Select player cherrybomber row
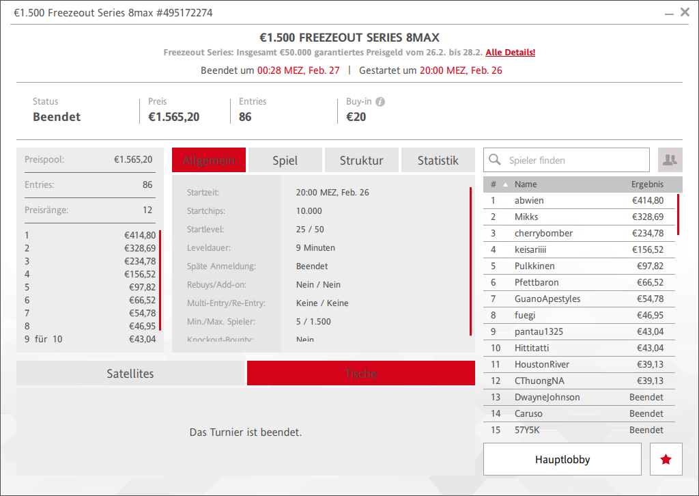The image size is (699, 496). pos(579,233)
